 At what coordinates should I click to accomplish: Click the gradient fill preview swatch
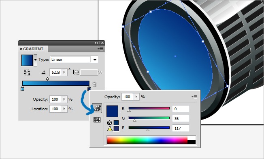27,60
